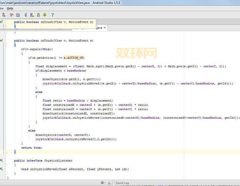Click the attach debugger icon at toolbar left
Screen dimensions: 240x186
(x=3, y=15)
